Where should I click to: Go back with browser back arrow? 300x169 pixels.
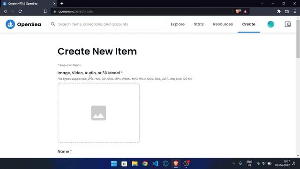[5, 11]
